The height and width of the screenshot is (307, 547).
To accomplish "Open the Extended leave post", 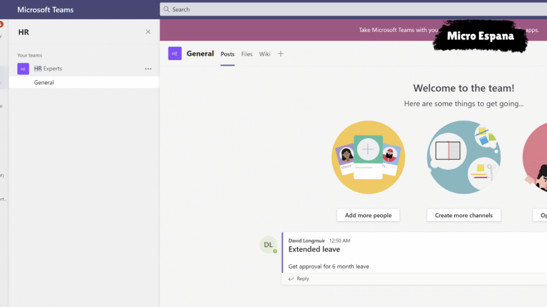I will pyautogui.click(x=314, y=249).
